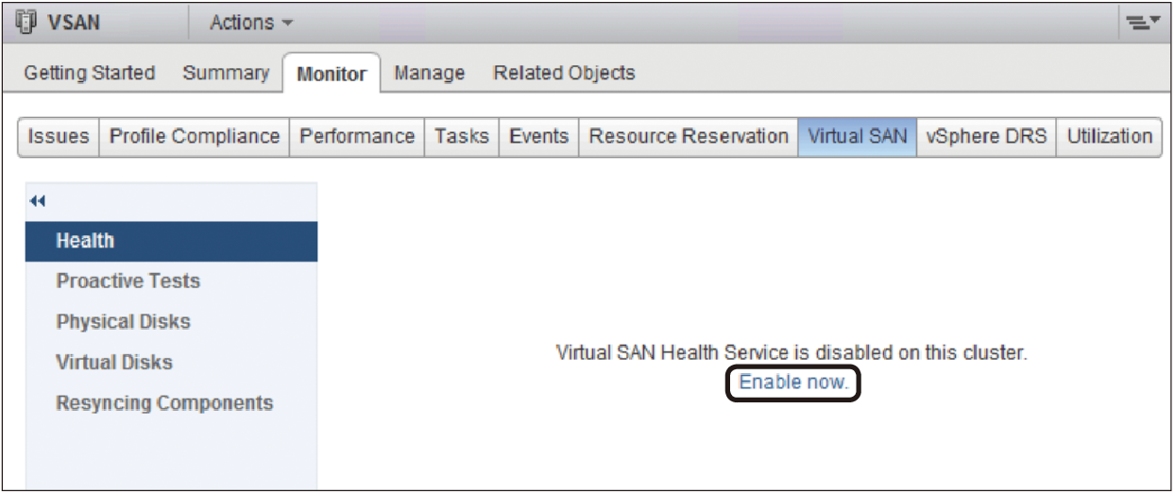Open Related Objects tab

(x=564, y=73)
